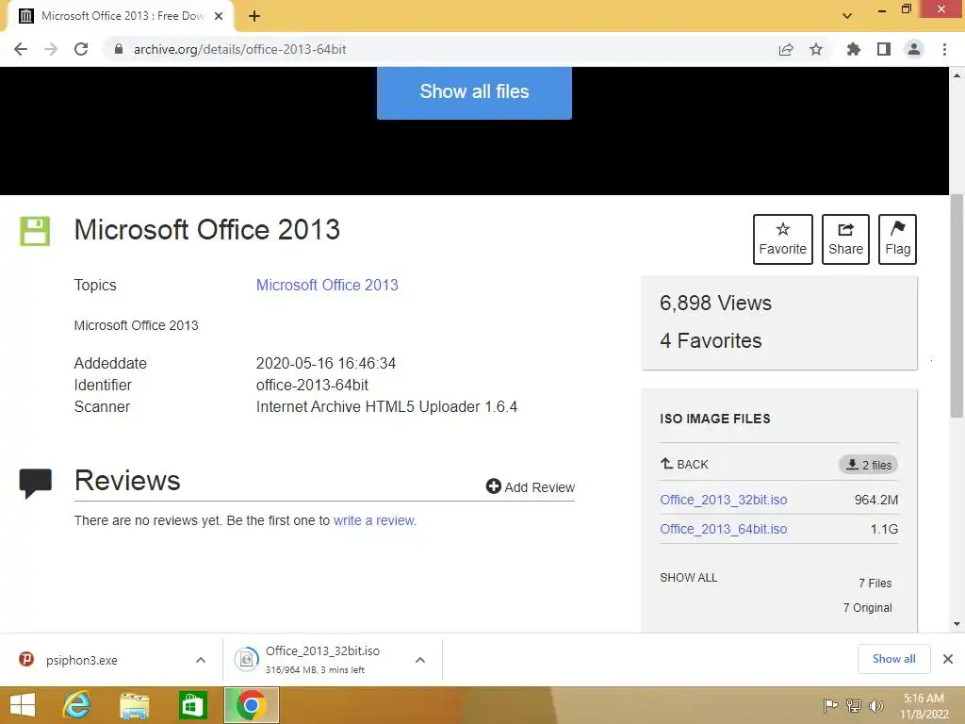This screenshot has height=724, width=965.
Task: Download Office_2013_64bit.iso link
Action: (723, 529)
